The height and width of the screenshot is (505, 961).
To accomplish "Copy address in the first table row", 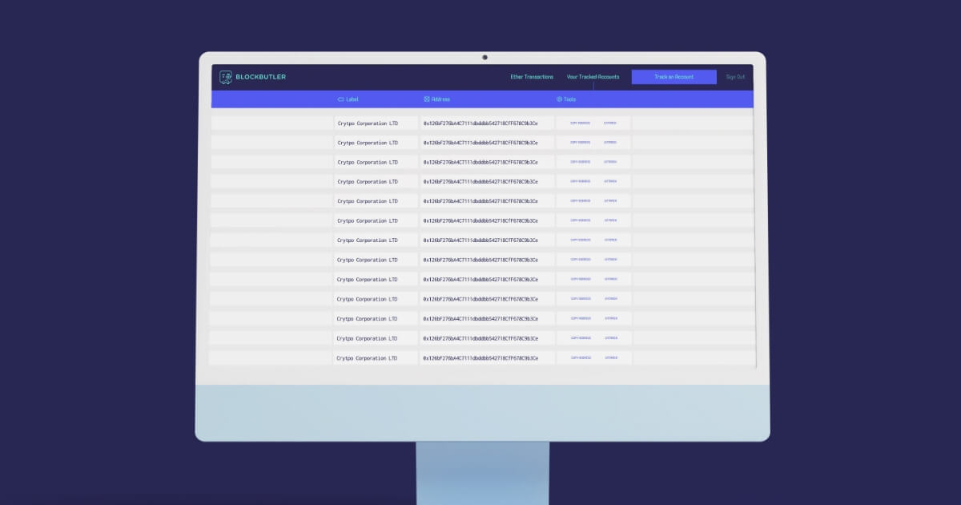I will [580, 123].
